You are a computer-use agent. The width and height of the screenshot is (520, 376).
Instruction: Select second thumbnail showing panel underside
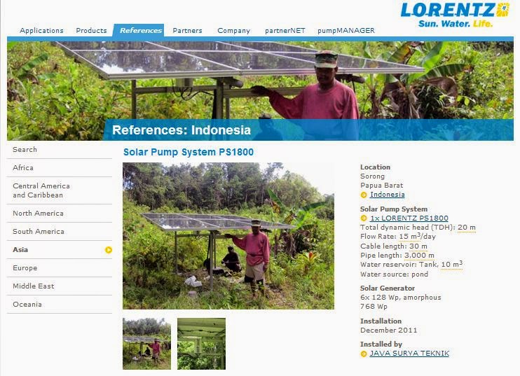pyautogui.click(x=201, y=344)
